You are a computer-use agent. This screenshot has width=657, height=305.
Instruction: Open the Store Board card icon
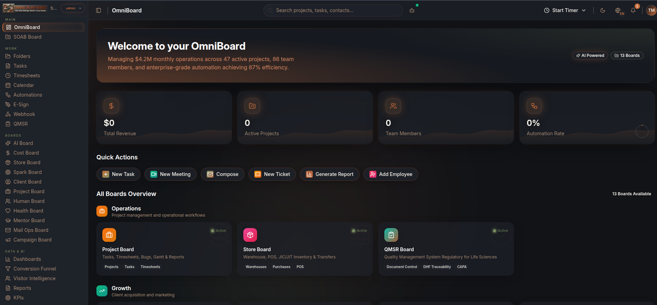point(250,235)
